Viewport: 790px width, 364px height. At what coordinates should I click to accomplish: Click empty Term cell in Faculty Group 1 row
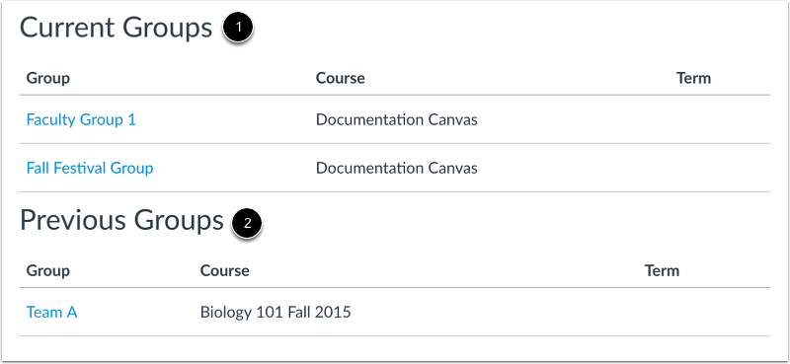click(720, 119)
